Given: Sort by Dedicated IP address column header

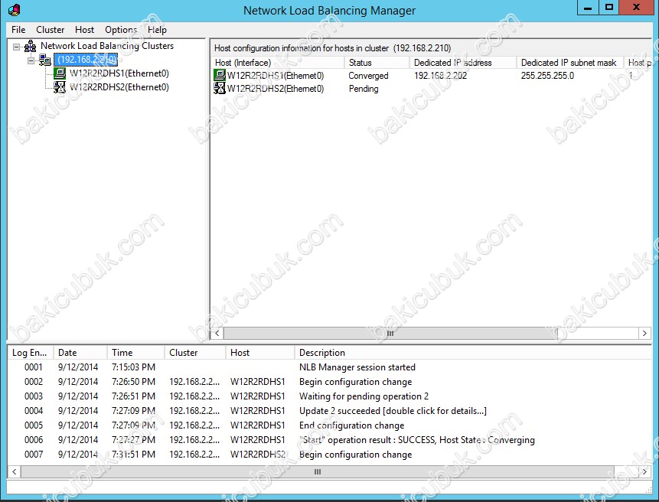Looking at the screenshot, I should (x=463, y=63).
